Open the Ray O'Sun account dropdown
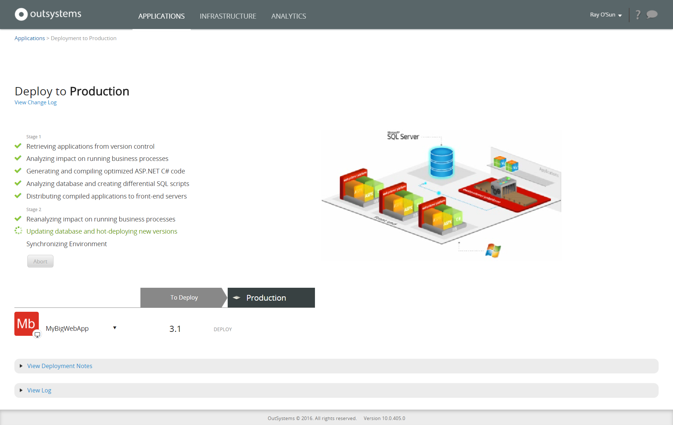Viewport: 673px width, 425px height. click(x=605, y=14)
